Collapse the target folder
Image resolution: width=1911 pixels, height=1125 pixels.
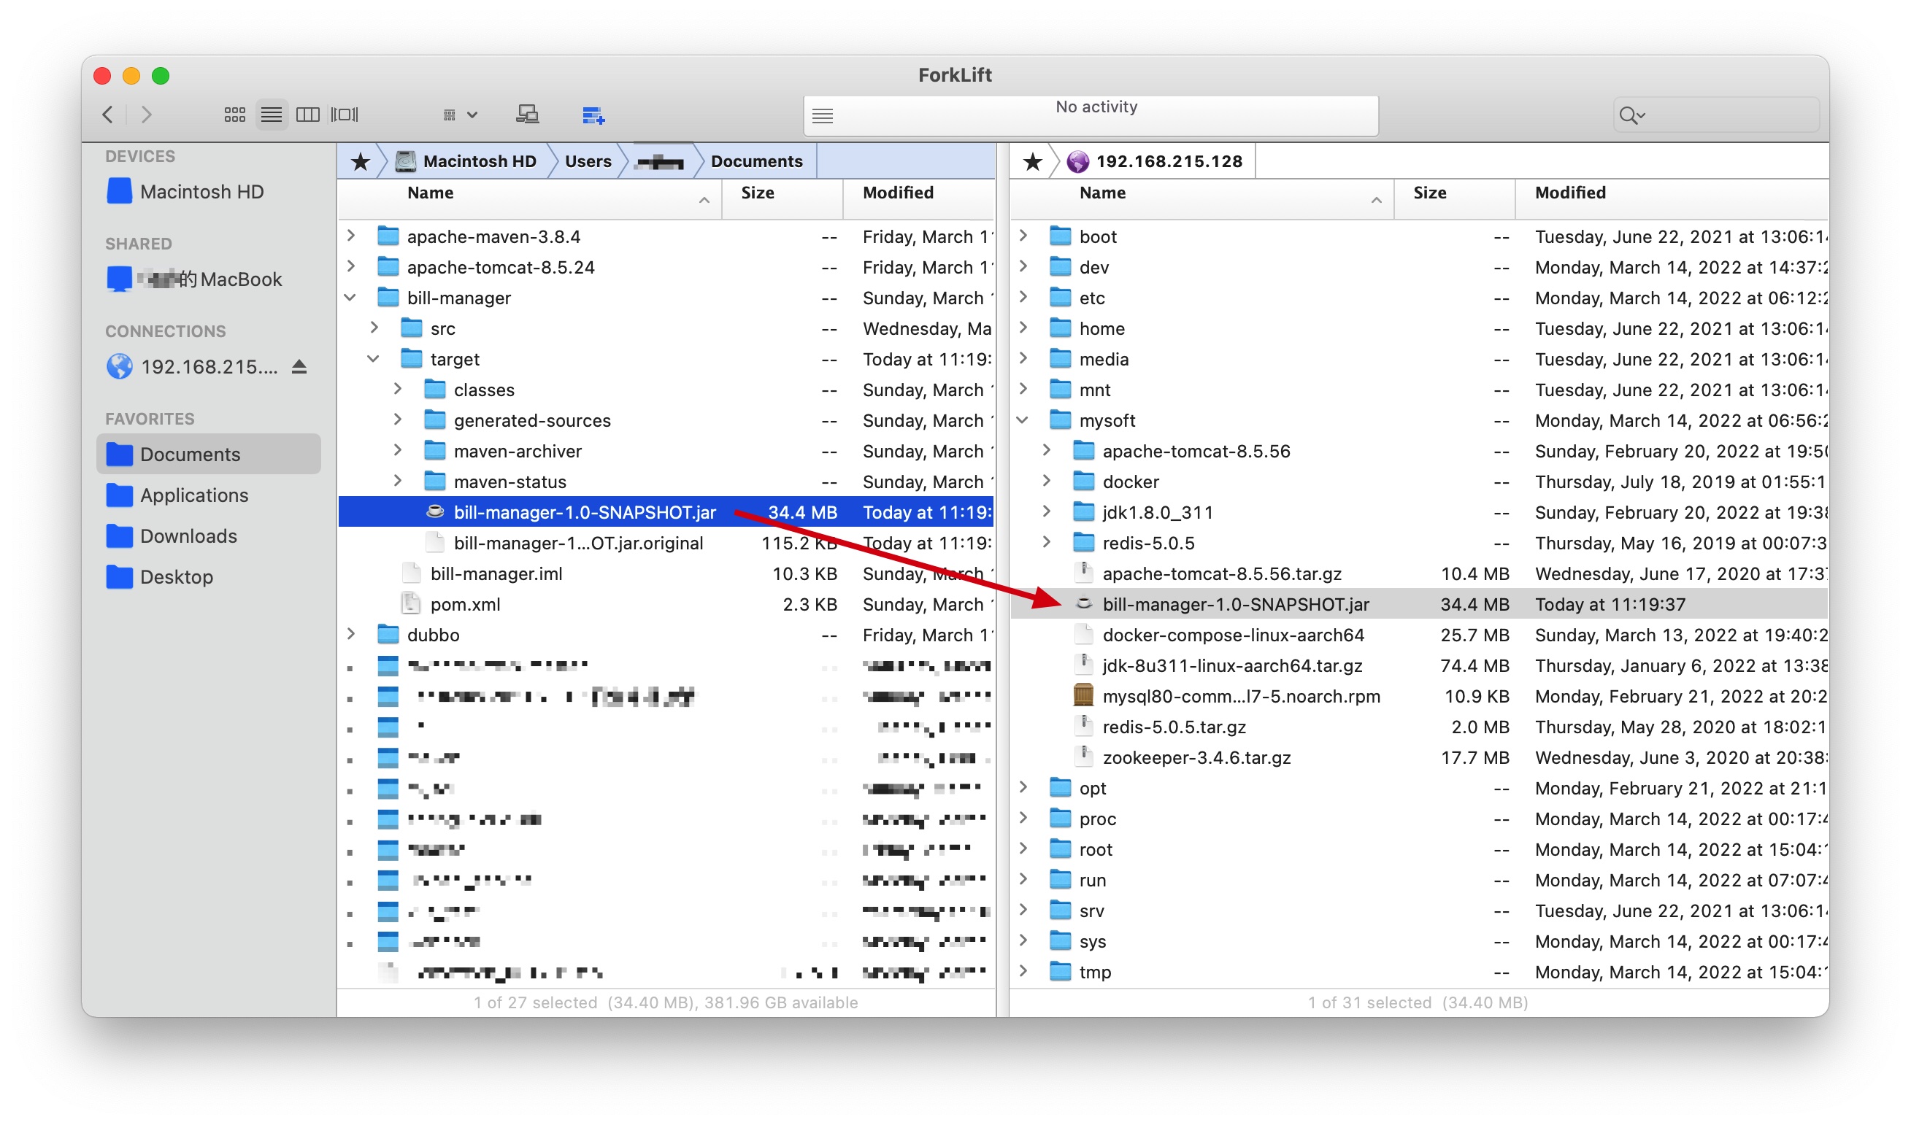(x=374, y=358)
